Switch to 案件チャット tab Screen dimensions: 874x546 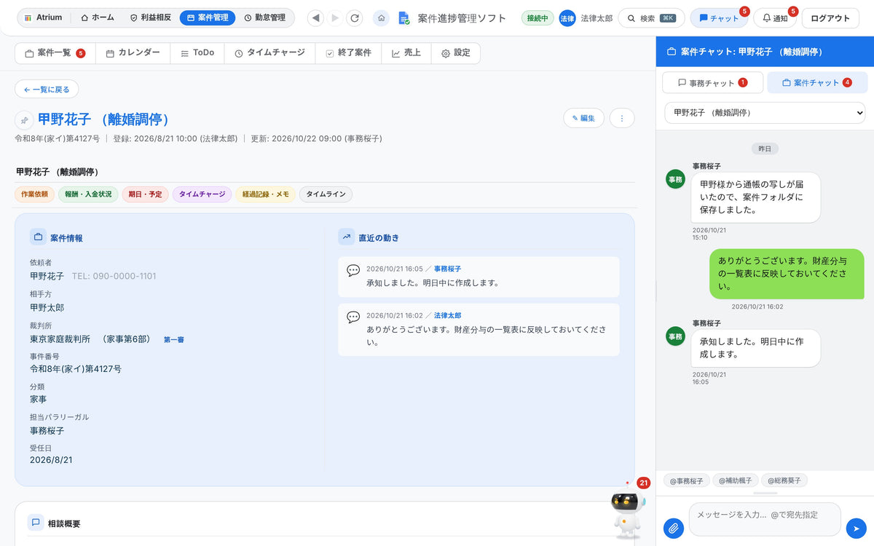pyautogui.click(x=817, y=83)
